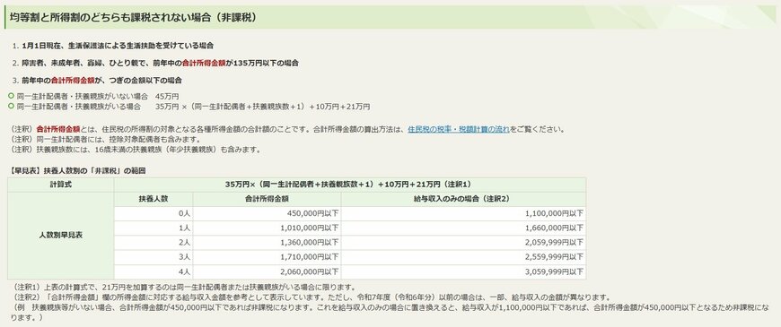
Task: Click the 1,660,000円以下 cell
Action: (x=463, y=228)
